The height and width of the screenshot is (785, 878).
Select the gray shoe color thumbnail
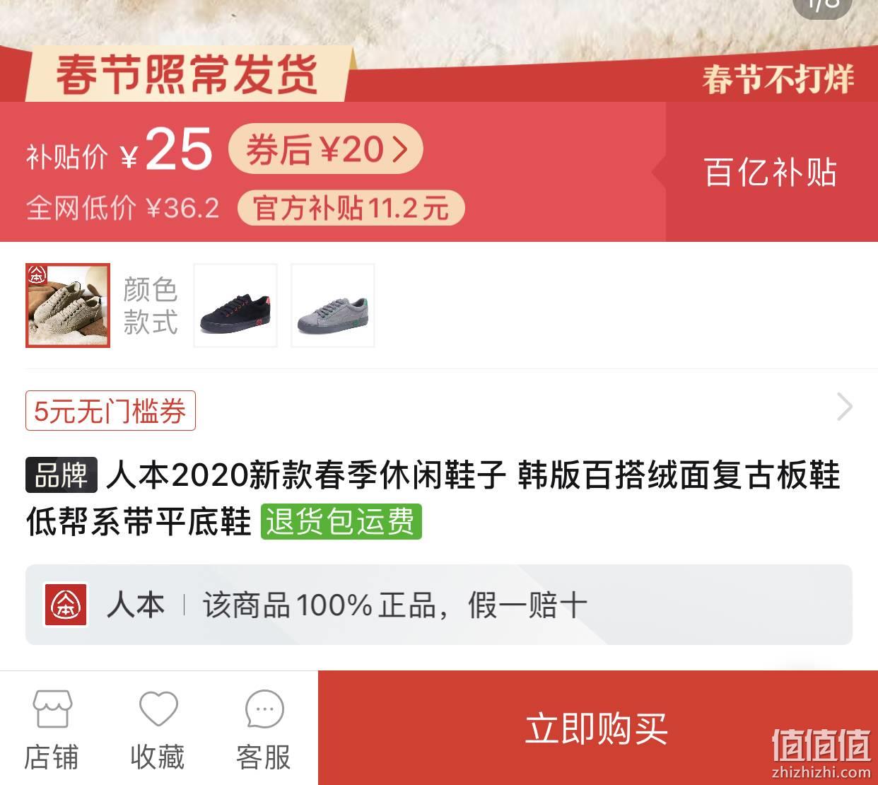[x=333, y=306]
